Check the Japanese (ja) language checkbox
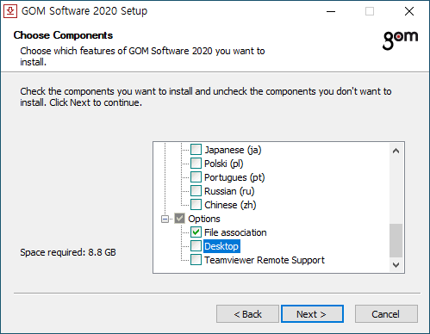This screenshot has width=430, height=334. [196, 150]
